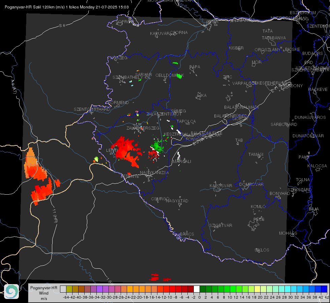Click the TOLNA label
Image resolution: width=330 pixels, height=303 pixels.
click(303, 180)
